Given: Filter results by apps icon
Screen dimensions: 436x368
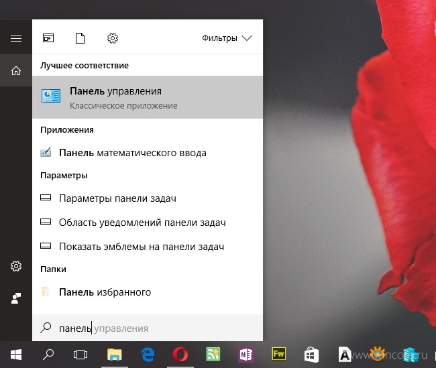Looking at the screenshot, I should click(x=48, y=38).
